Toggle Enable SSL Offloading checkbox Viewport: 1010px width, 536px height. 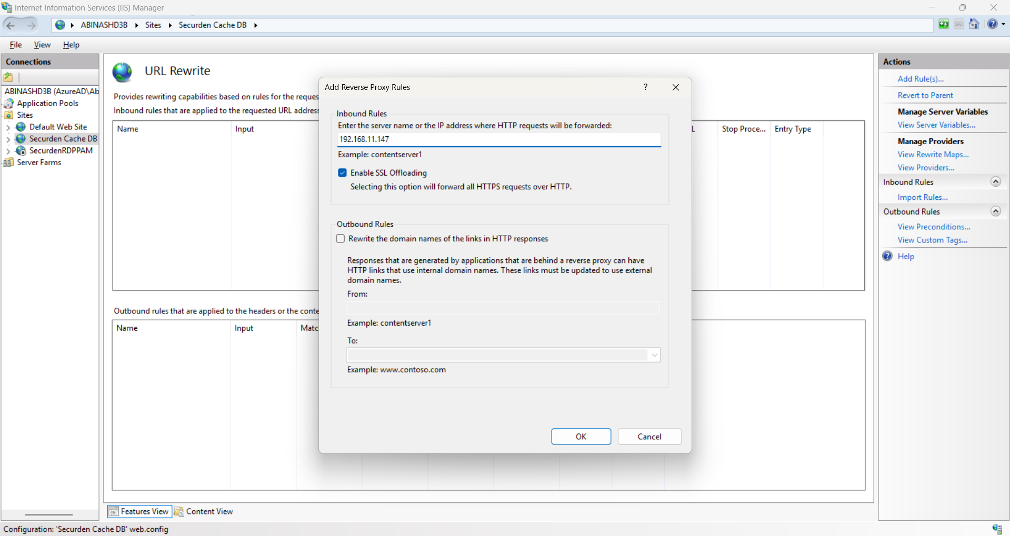coord(343,173)
